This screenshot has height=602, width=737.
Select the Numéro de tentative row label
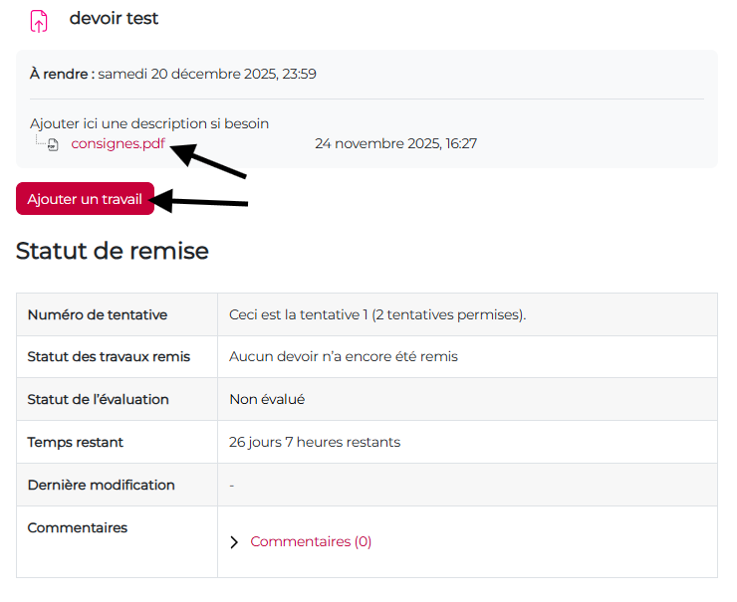[x=97, y=314]
